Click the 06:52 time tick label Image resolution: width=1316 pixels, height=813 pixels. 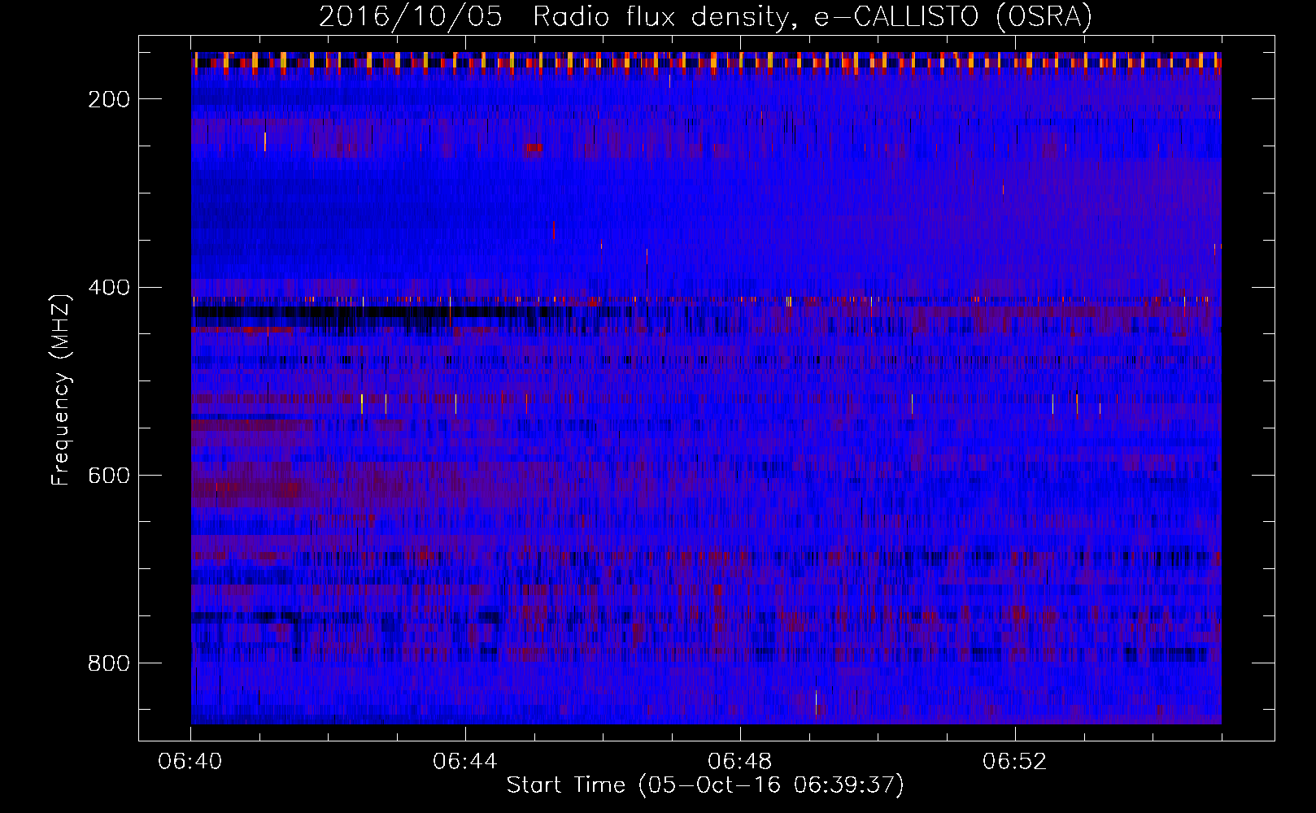tap(1015, 762)
